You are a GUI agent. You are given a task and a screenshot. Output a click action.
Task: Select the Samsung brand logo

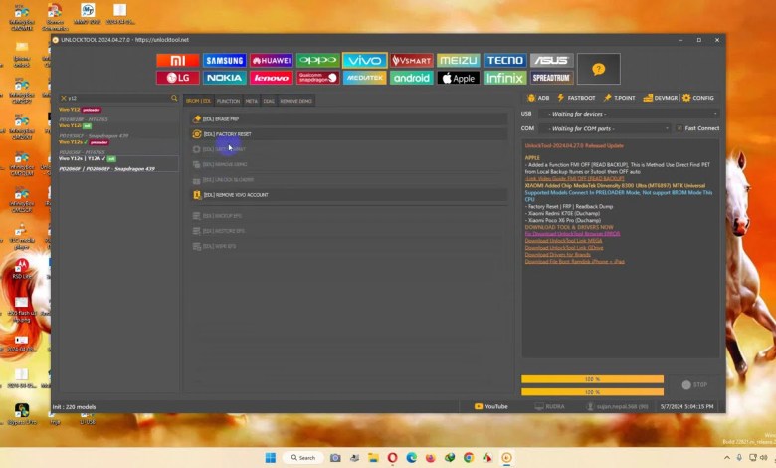point(224,61)
